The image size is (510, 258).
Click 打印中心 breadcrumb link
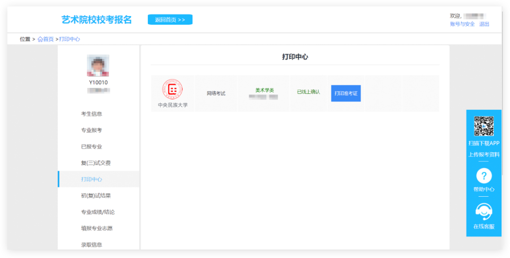[x=69, y=39]
